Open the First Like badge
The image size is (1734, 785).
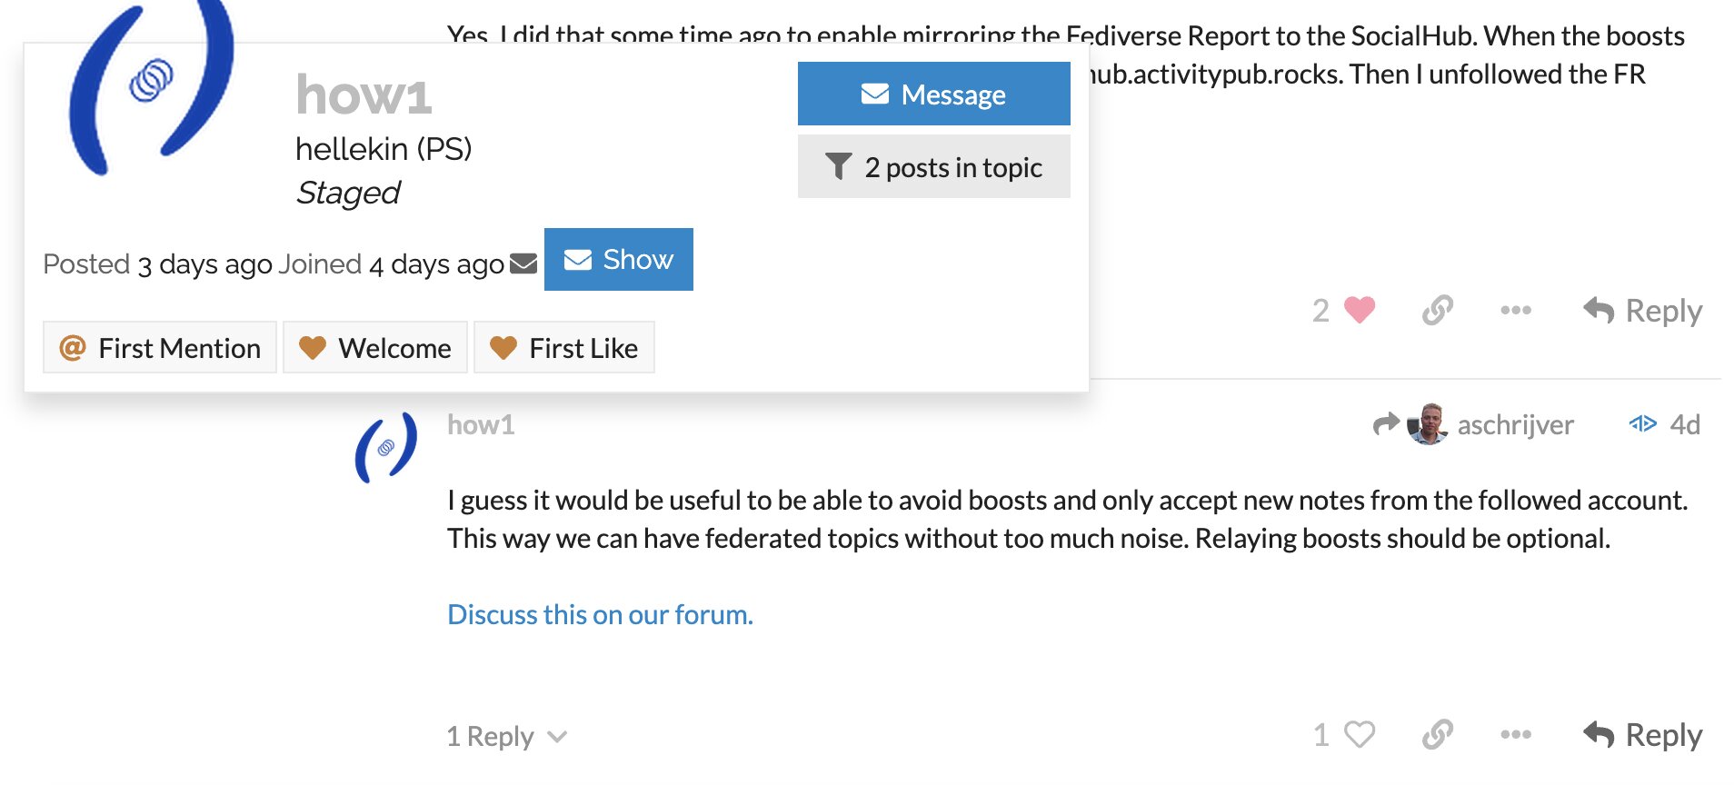point(564,347)
